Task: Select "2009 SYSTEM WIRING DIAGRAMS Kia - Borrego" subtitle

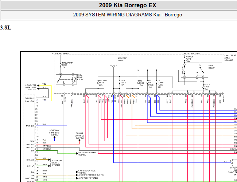Action: click(127, 15)
